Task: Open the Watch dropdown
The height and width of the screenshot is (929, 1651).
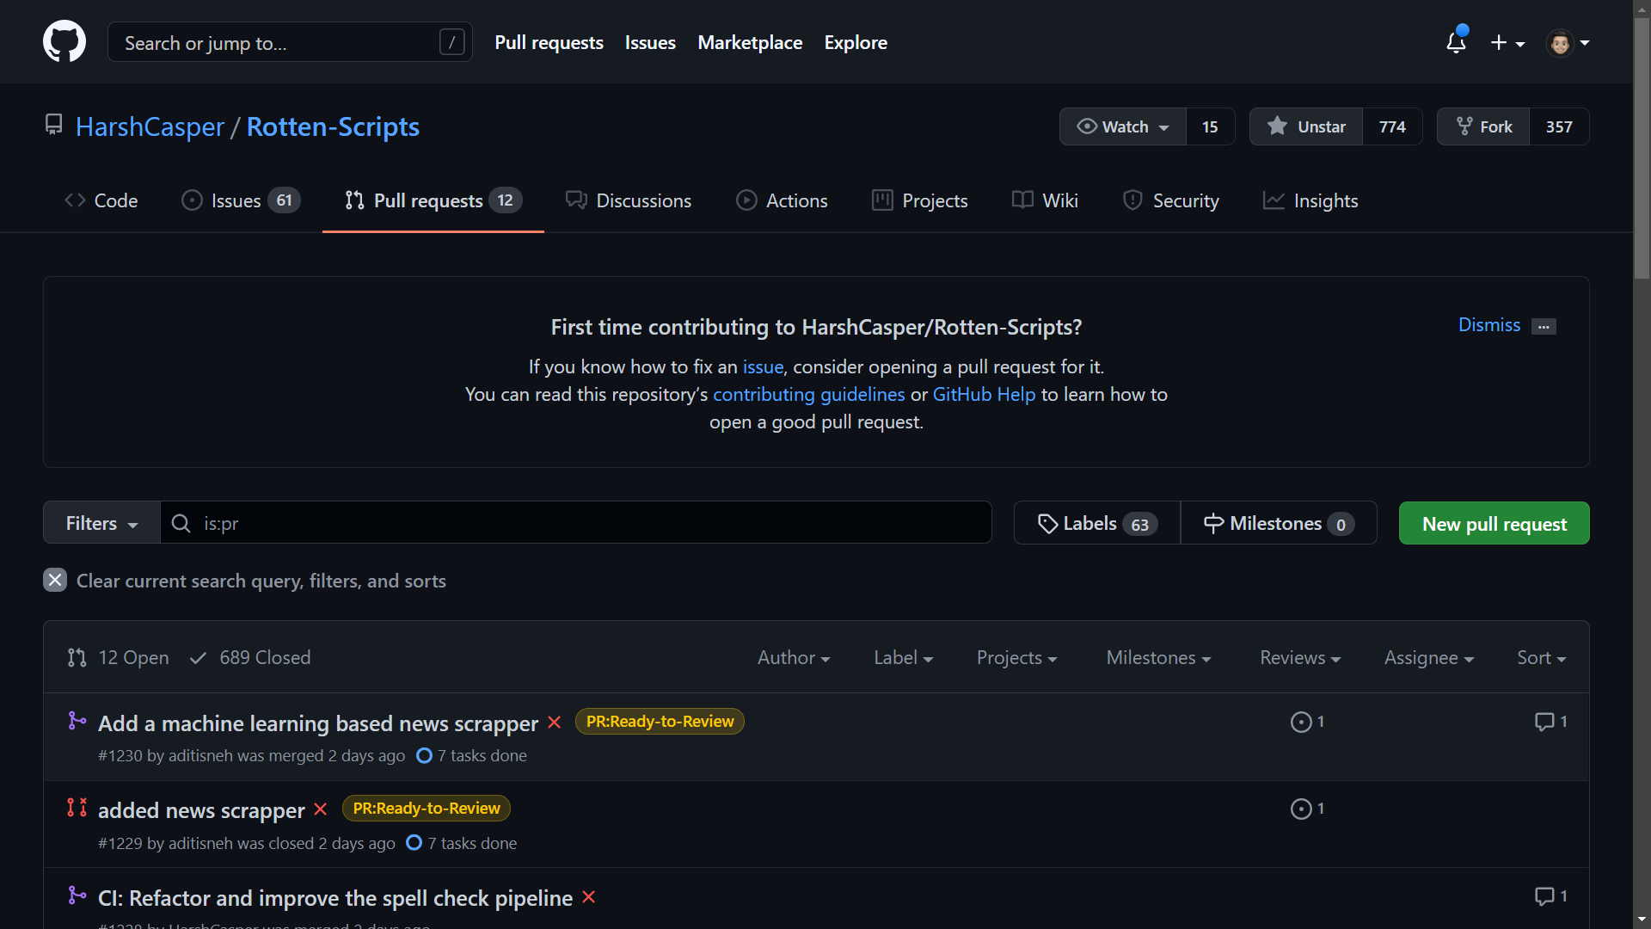Action: (1123, 126)
